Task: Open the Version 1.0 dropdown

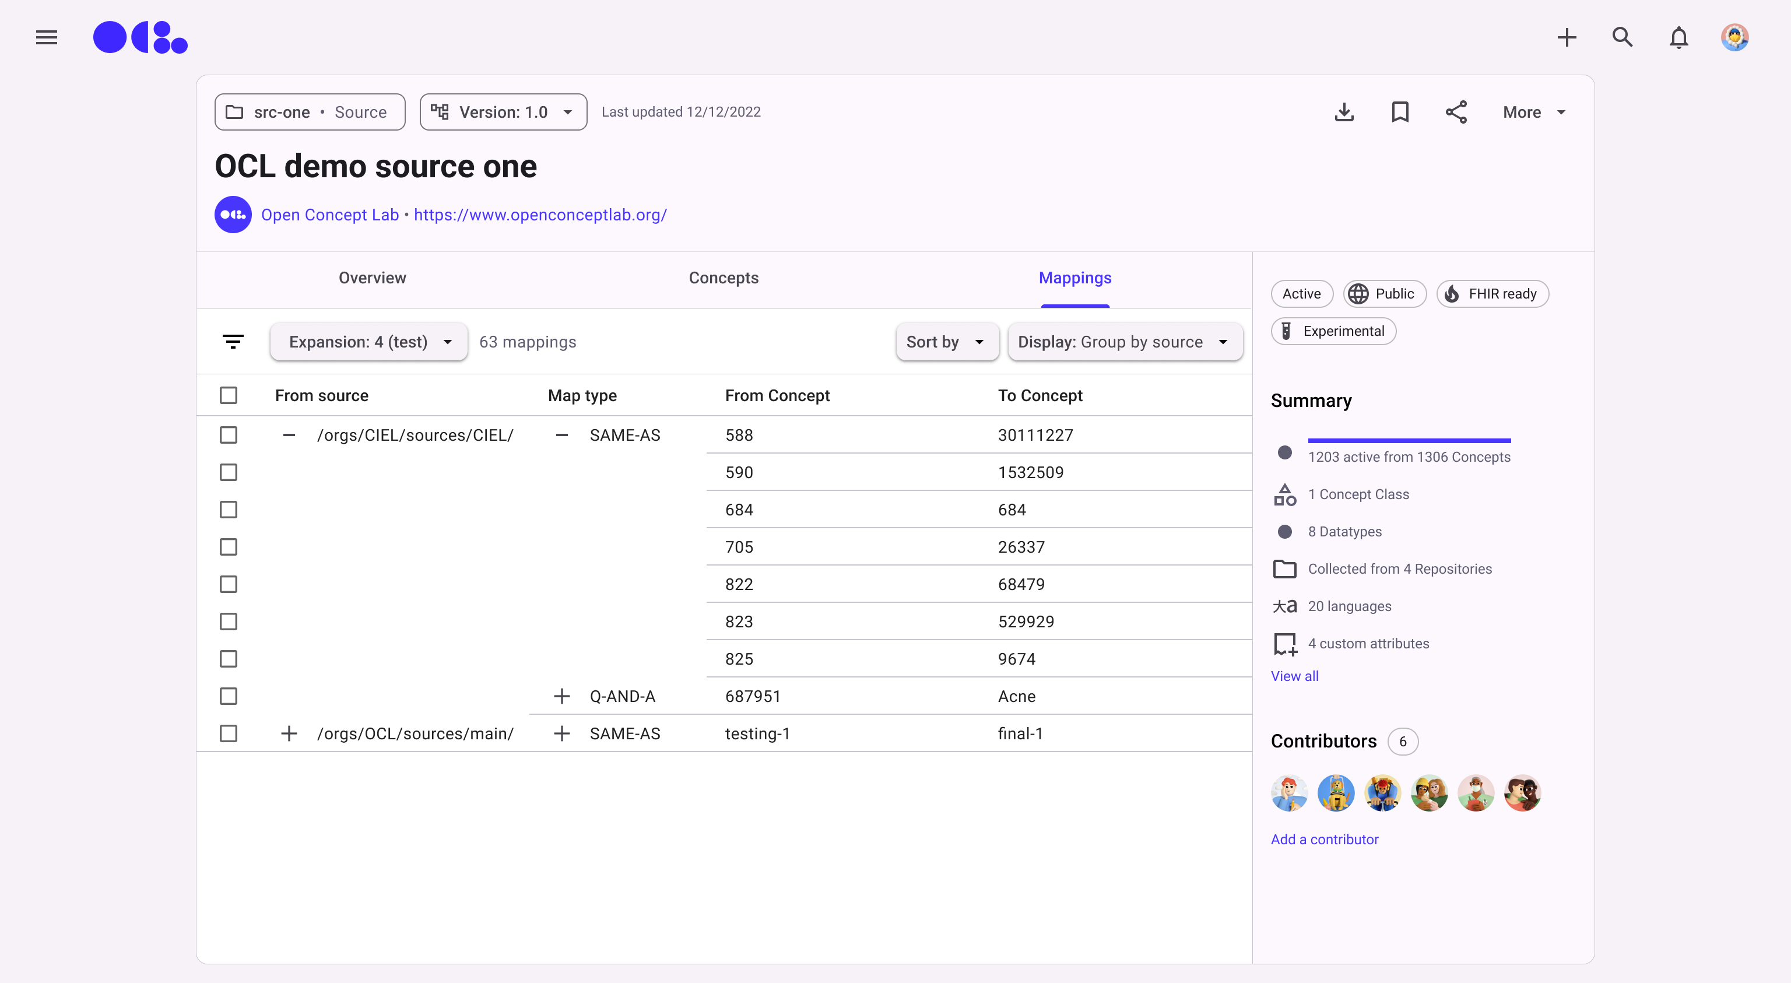Action: coord(503,112)
